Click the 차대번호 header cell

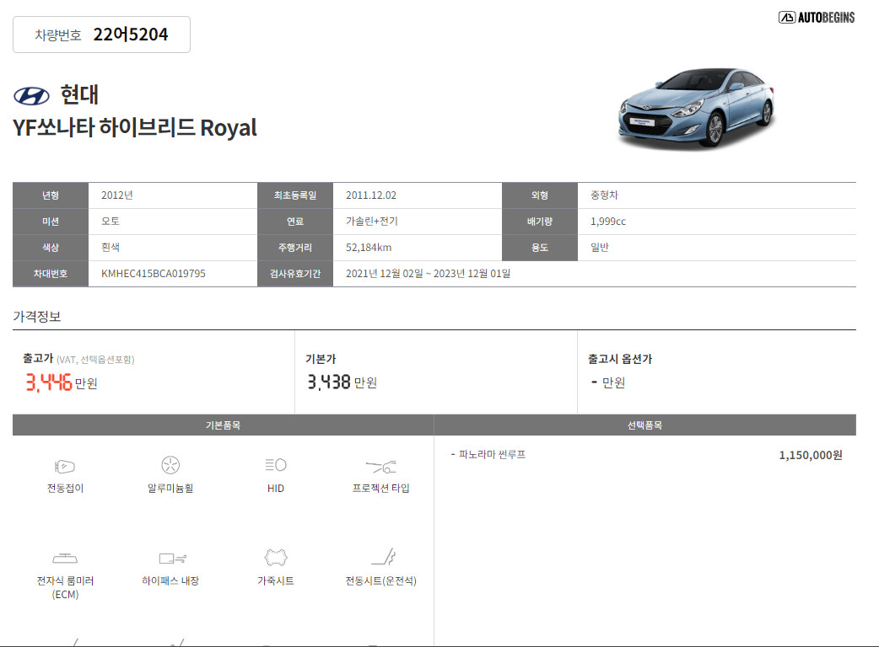pyautogui.click(x=51, y=274)
